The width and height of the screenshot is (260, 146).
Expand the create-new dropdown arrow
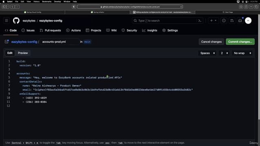coord(216,21)
